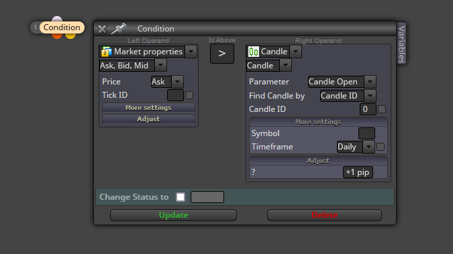Toggle the checkbox beside Find Candle by

pyautogui.click(x=382, y=96)
